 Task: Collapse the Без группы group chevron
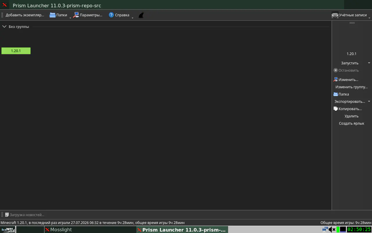[4, 27]
